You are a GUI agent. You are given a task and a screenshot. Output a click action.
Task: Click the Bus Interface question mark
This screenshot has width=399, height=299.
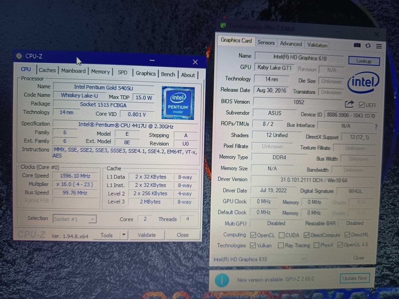point(376,126)
